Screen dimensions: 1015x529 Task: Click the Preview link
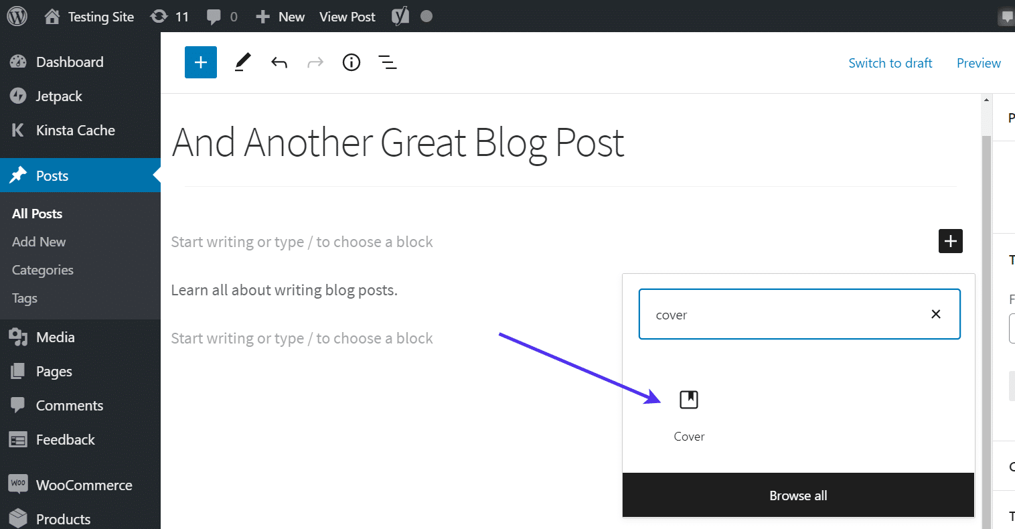point(978,63)
